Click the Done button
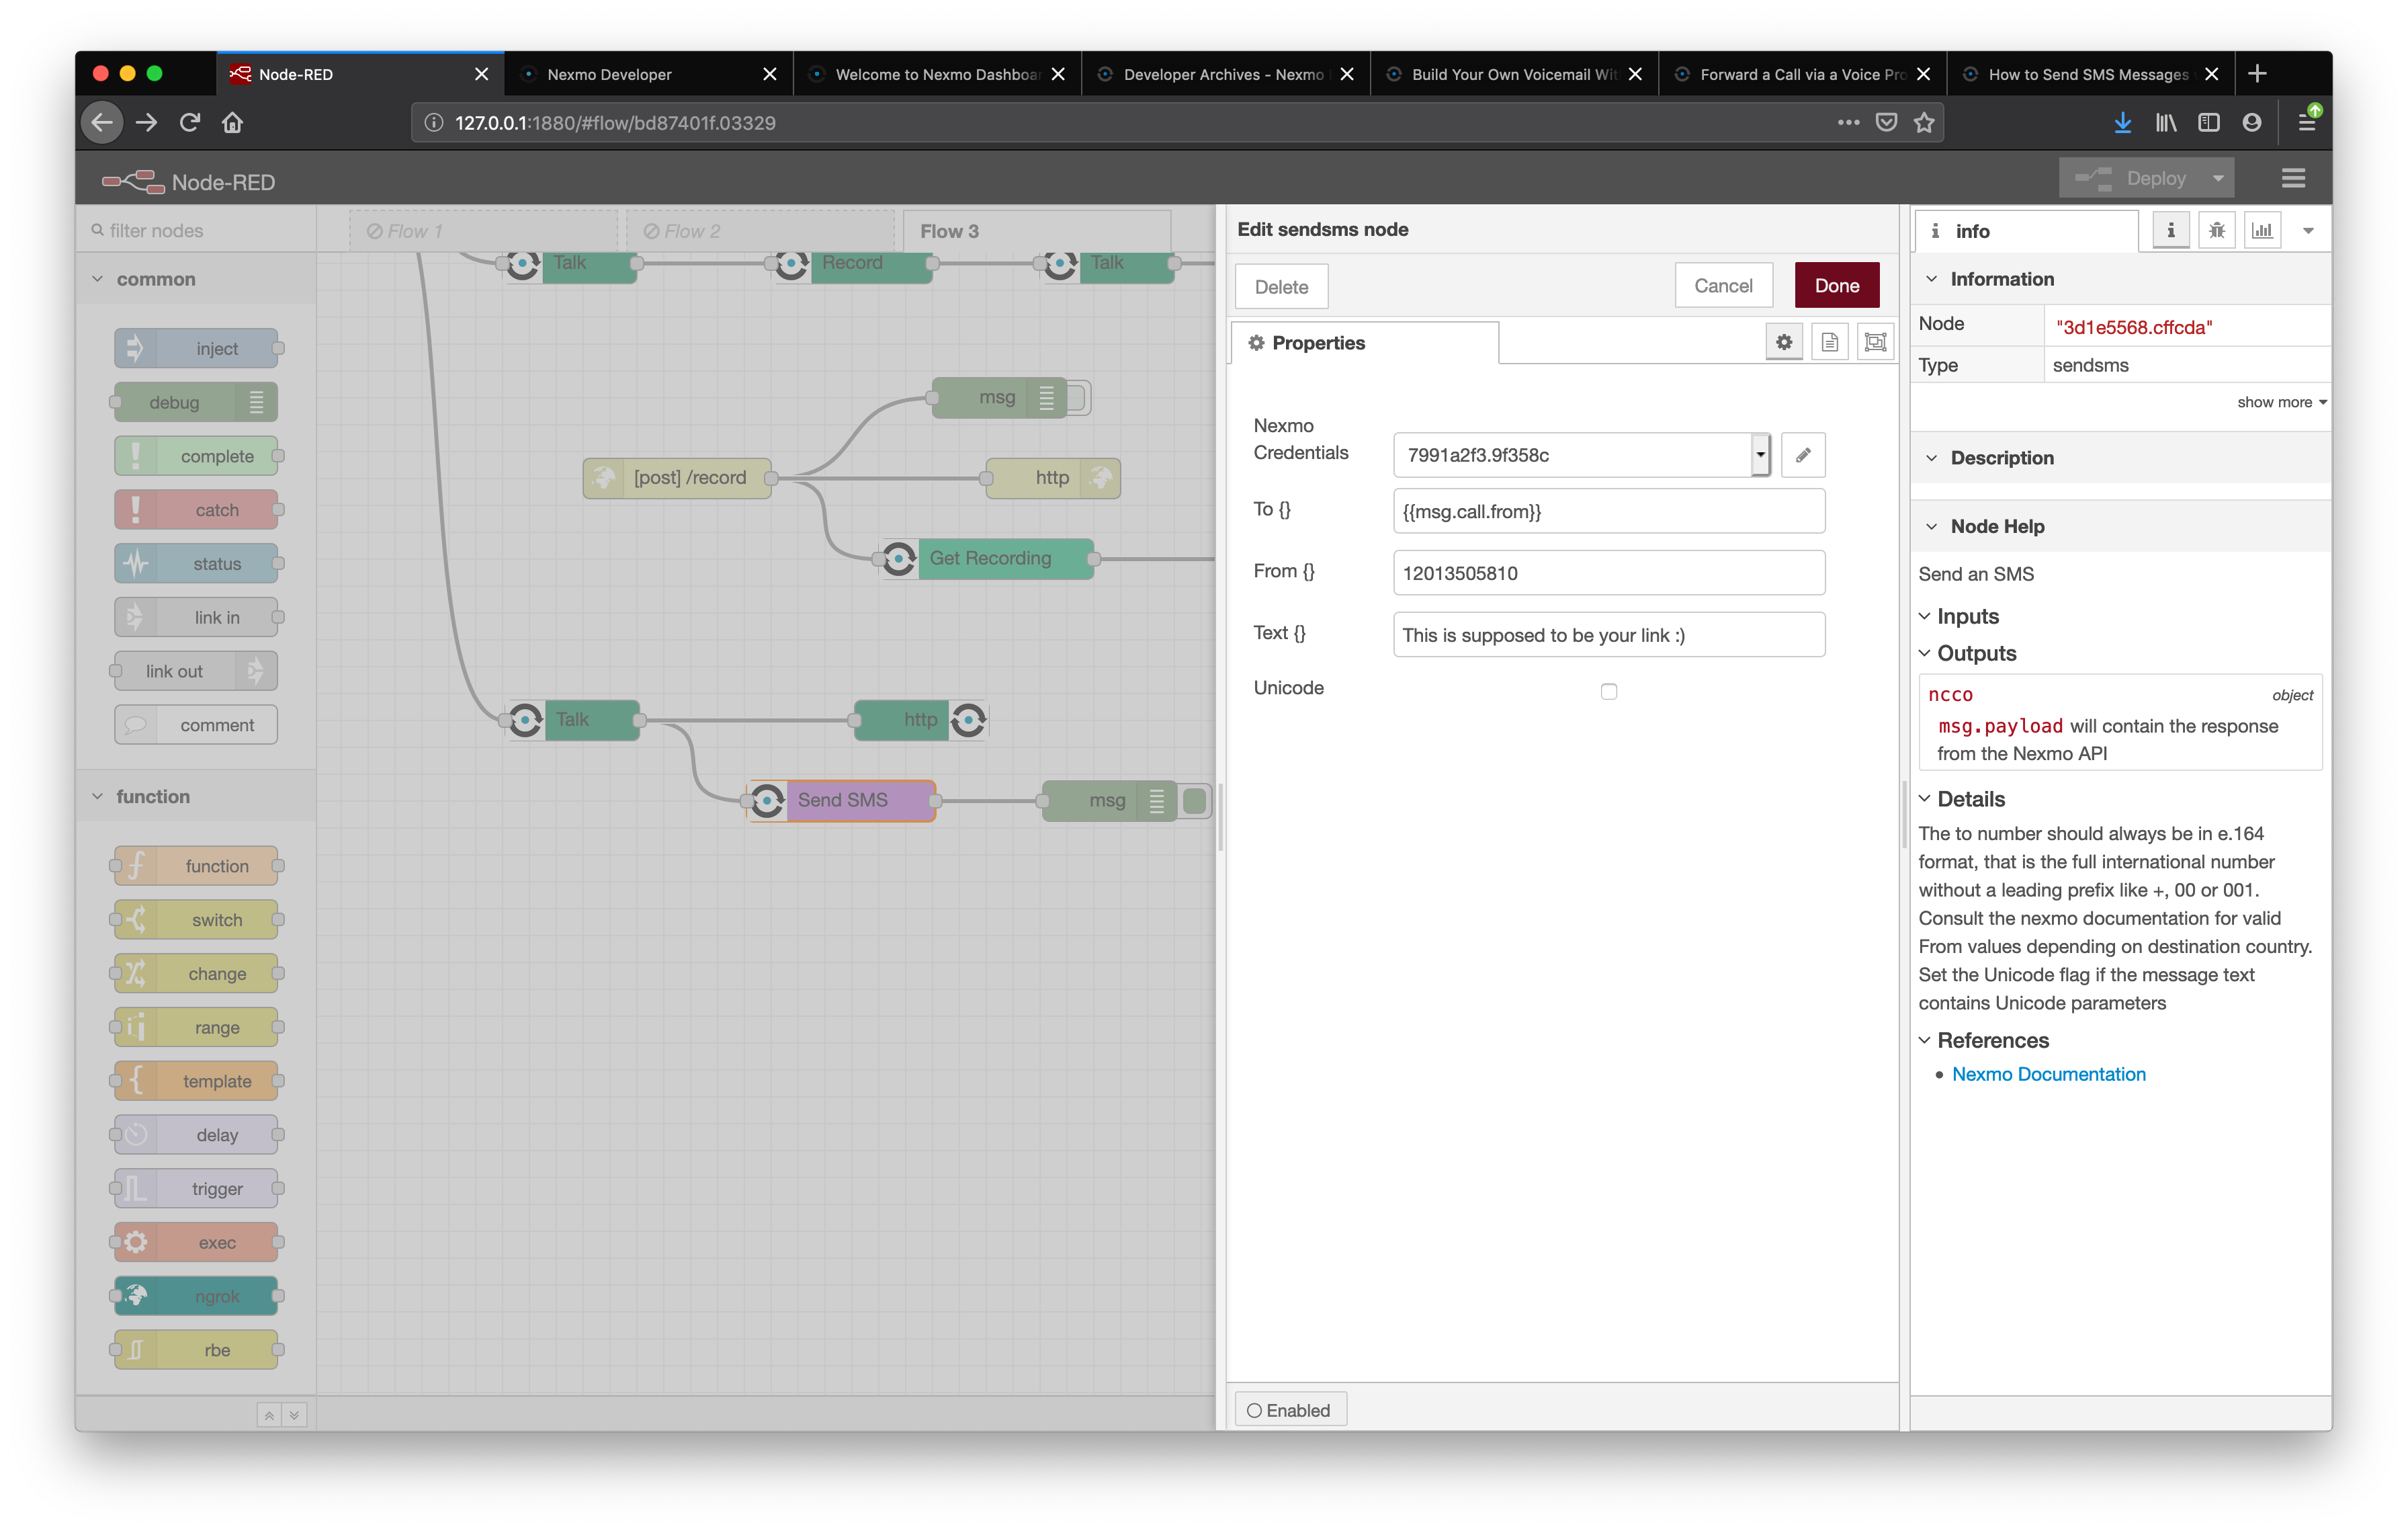 (x=1836, y=286)
